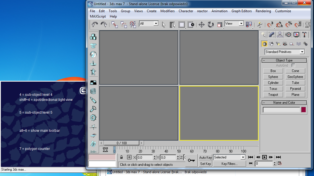The height and width of the screenshot is (176, 314).
Task: Click the selection lock toggle padlock
Action: [x=121, y=157]
